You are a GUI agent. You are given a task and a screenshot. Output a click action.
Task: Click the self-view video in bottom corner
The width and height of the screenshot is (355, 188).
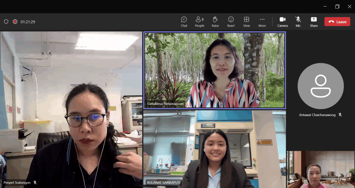321,169
